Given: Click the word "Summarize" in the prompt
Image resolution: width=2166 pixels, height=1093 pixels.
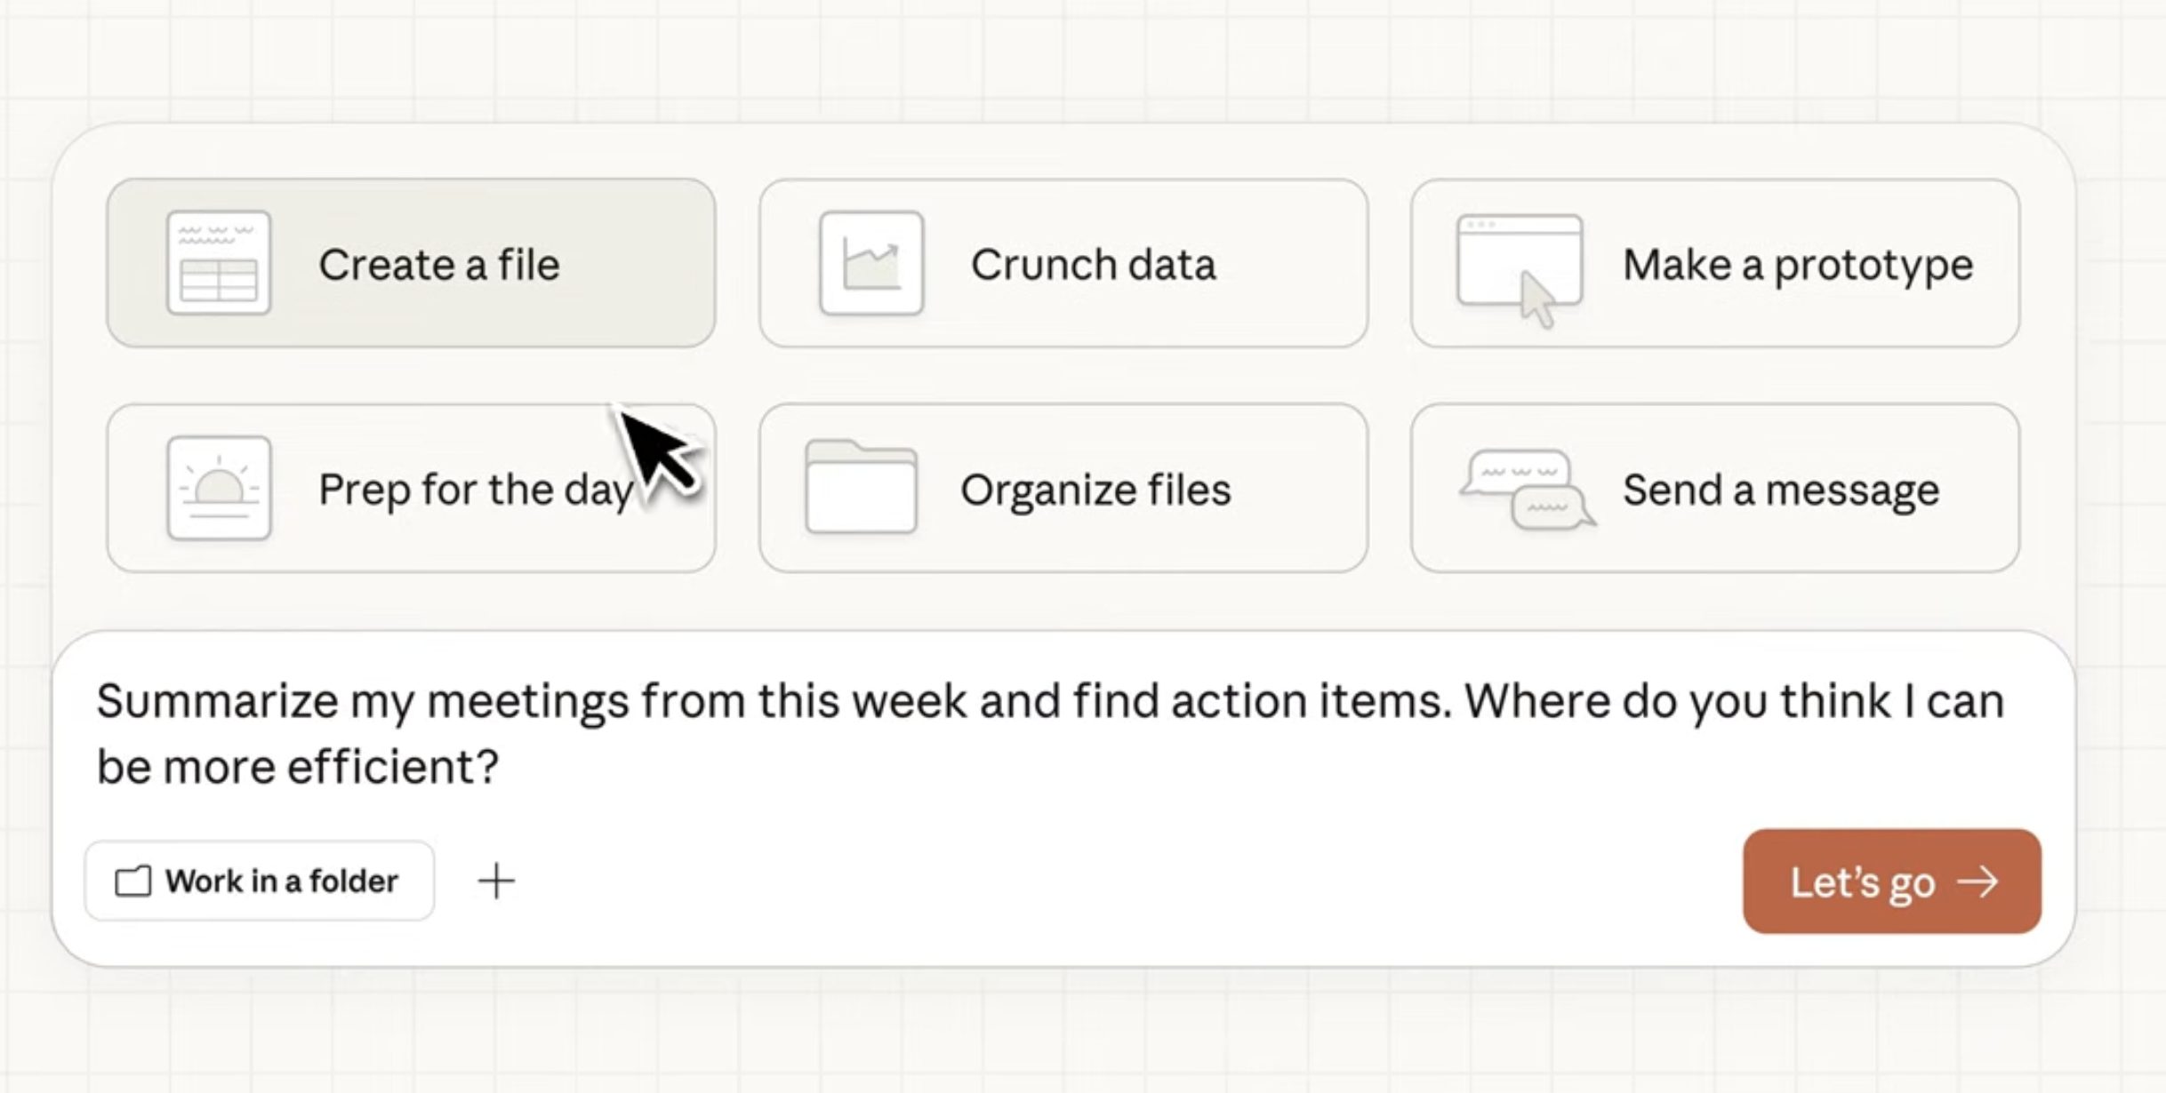Looking at the screenshot, I should coord(217,701).
